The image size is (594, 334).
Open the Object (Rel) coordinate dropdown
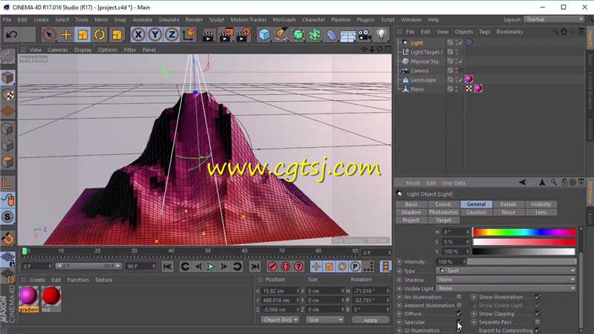pyautogui.click(x=280, y=320)
